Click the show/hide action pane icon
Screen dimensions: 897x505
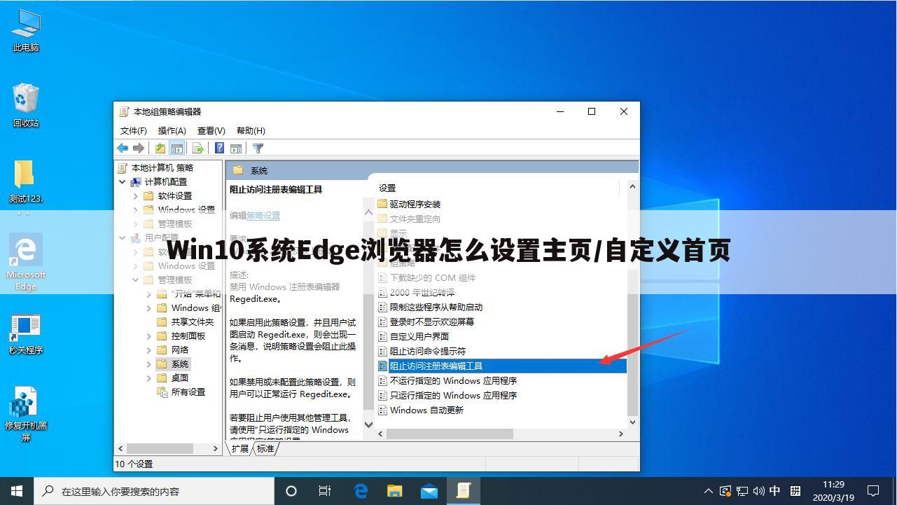pos(236,148)
